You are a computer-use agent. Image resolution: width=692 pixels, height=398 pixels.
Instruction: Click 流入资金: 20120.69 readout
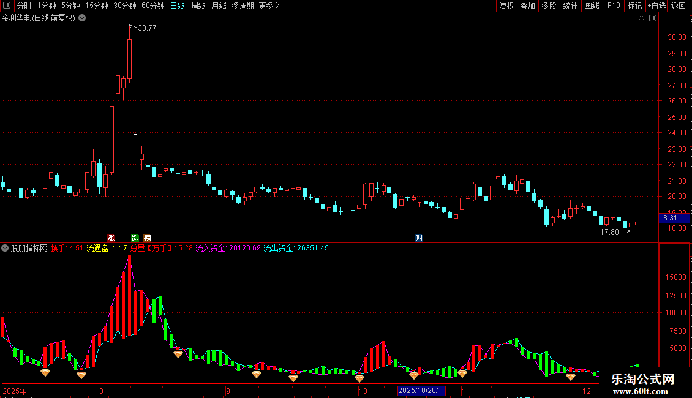[x=228, y=248]
